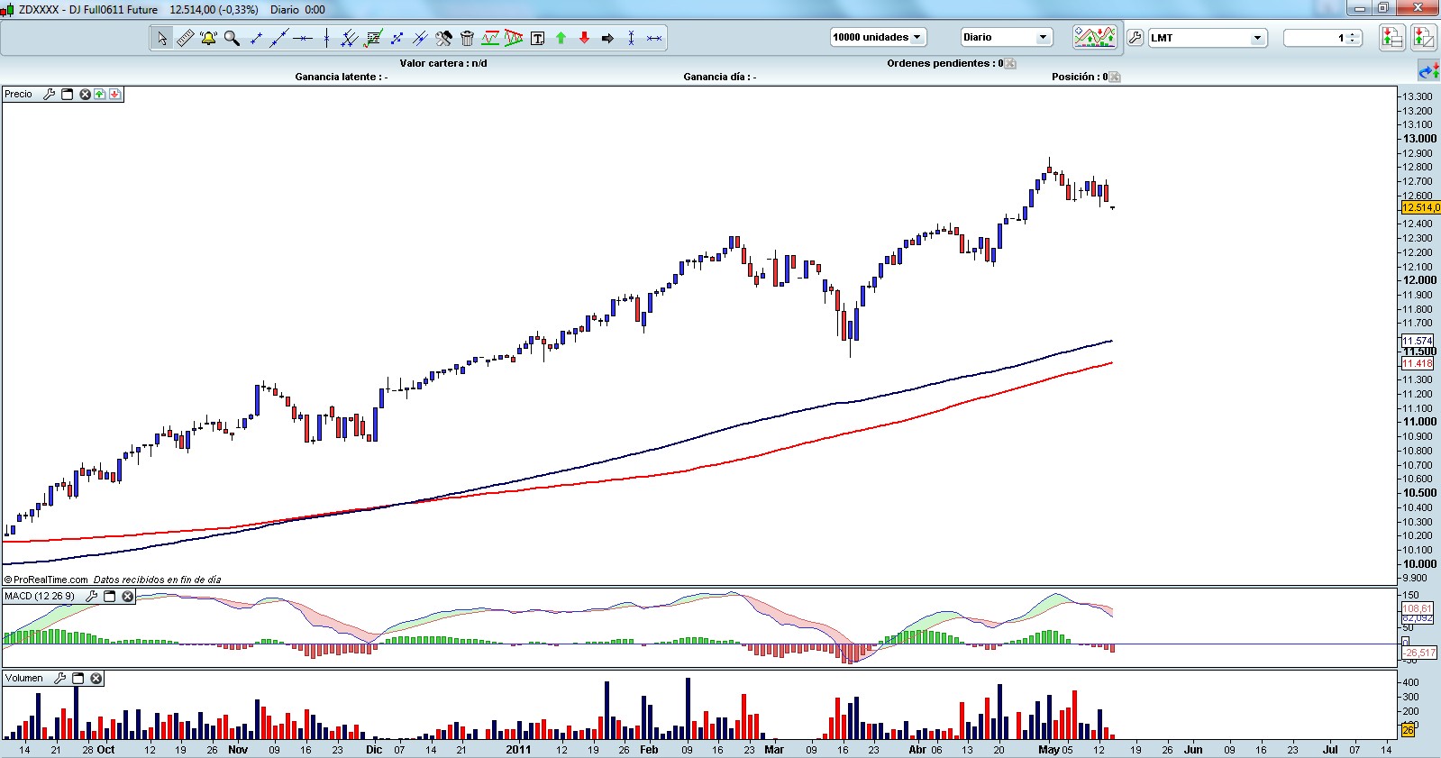Activate the magnifying glass zoom tool

pyautogui.click(x=232, y=38)
